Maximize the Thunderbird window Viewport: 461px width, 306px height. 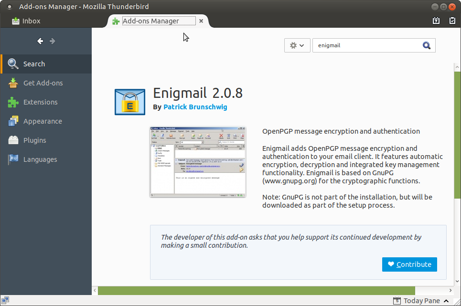[444, 7]
